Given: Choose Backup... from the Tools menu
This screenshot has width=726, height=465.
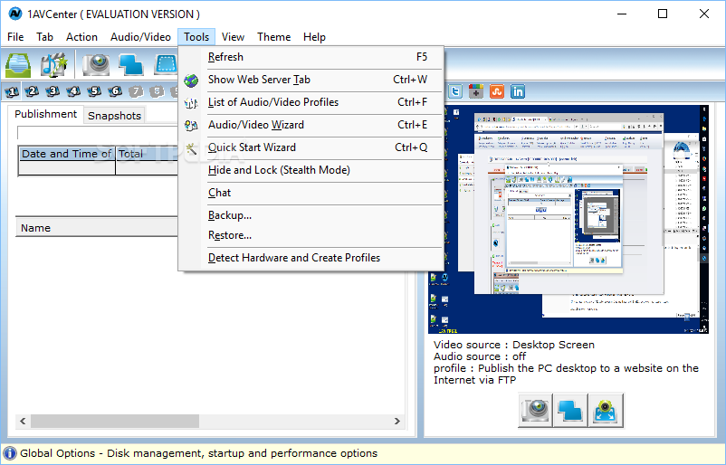Looking at the screenshot, I should (x=311, y=215).
